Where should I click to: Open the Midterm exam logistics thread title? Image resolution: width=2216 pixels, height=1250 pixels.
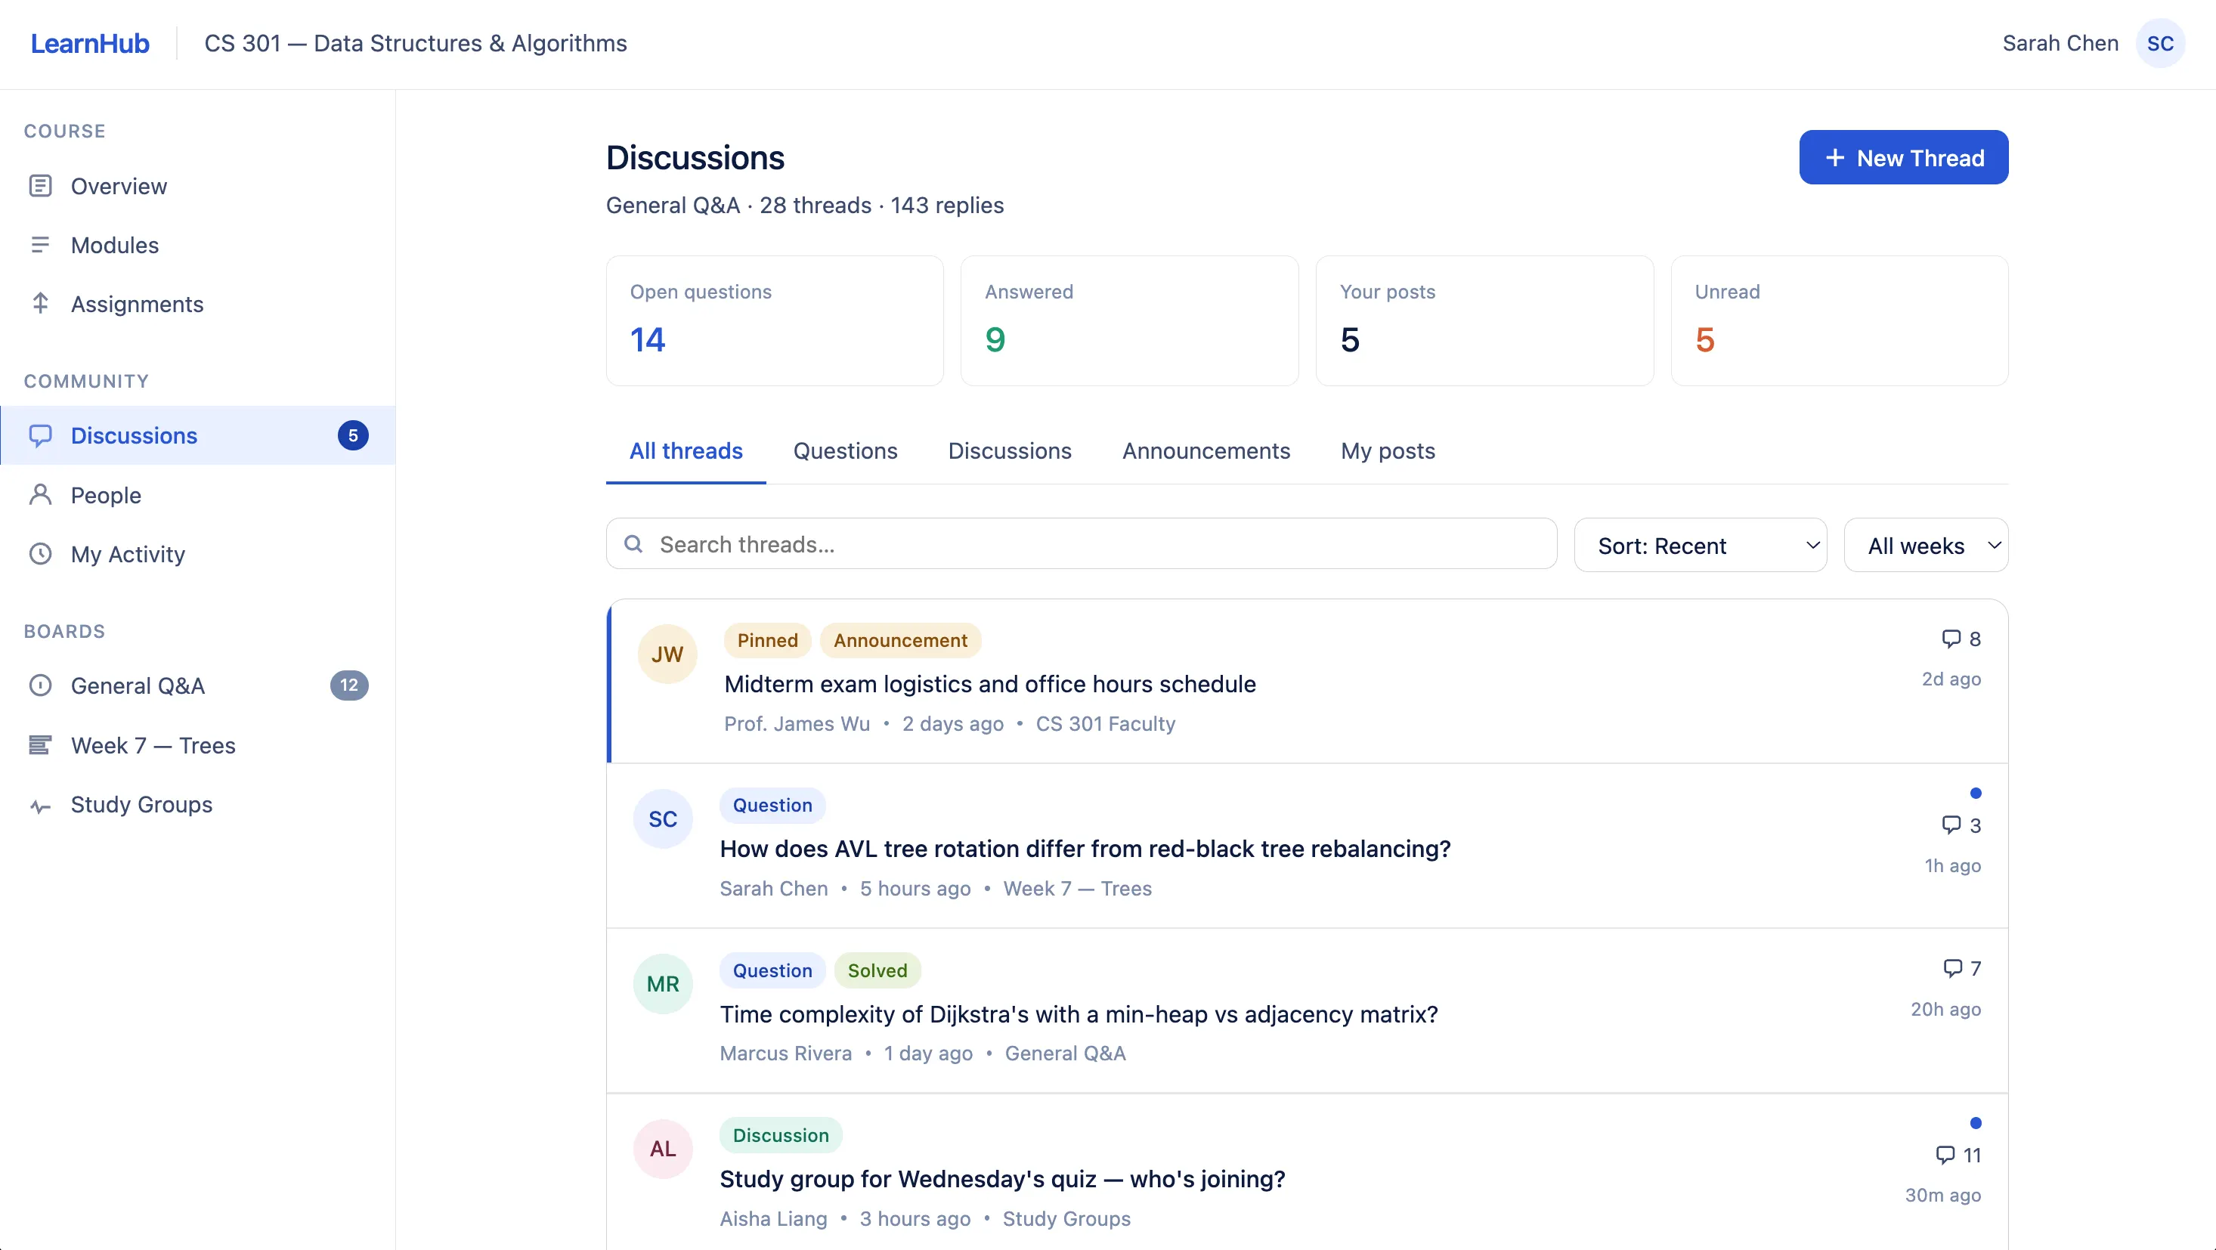point(989,684)
